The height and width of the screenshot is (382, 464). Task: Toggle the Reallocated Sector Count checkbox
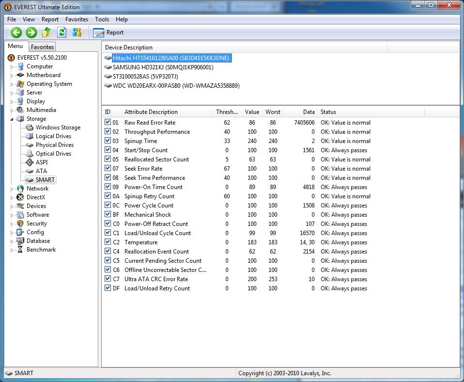click(x=108, y=159)
